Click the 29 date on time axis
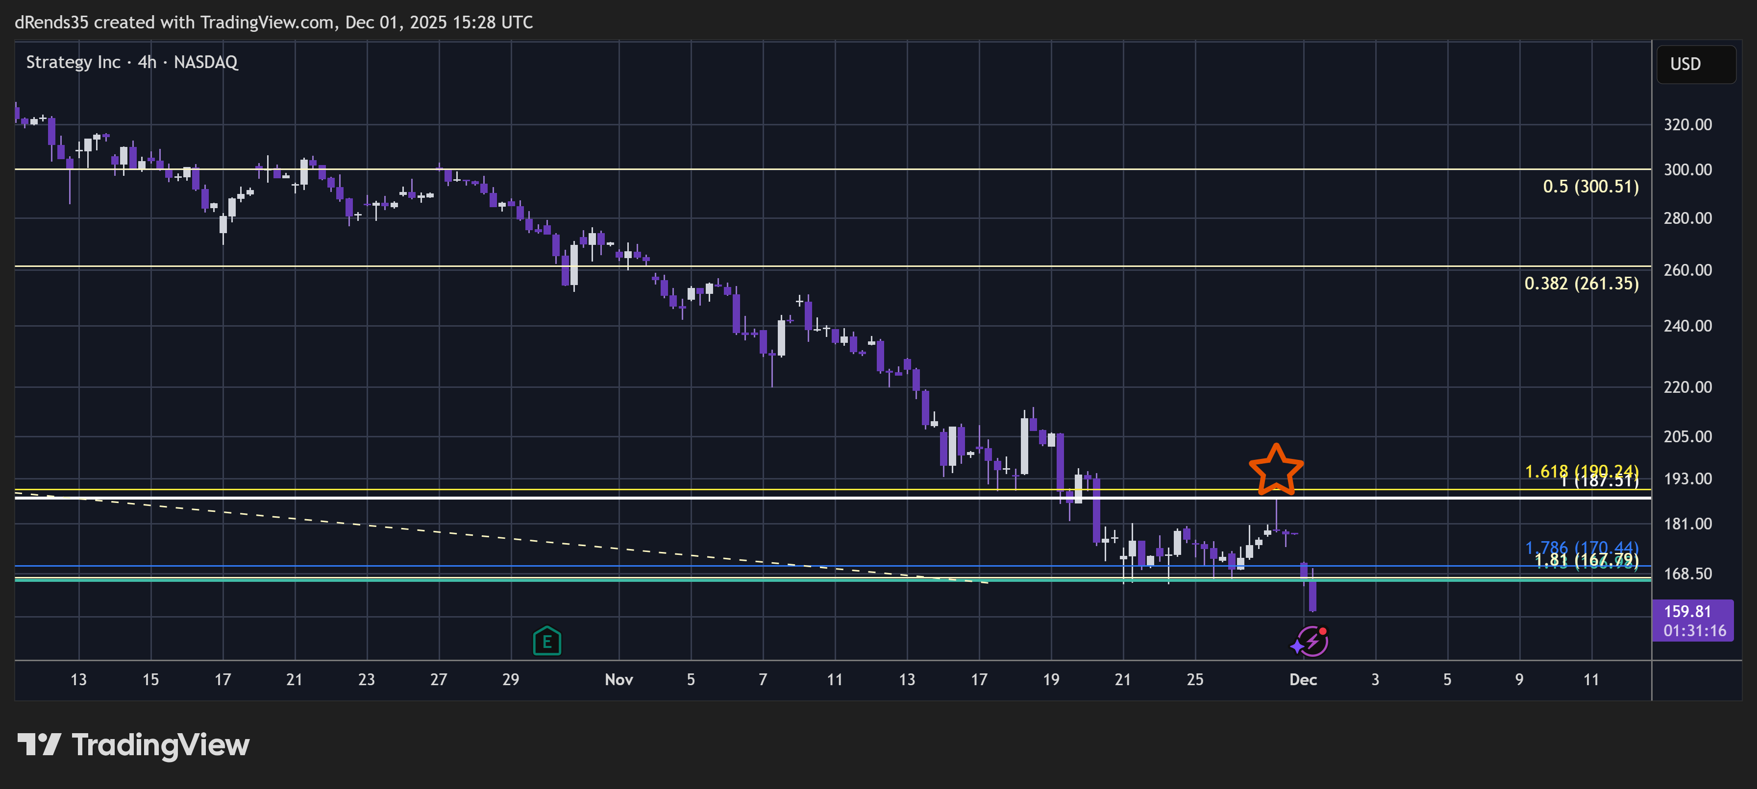 [x=510, y=679]
